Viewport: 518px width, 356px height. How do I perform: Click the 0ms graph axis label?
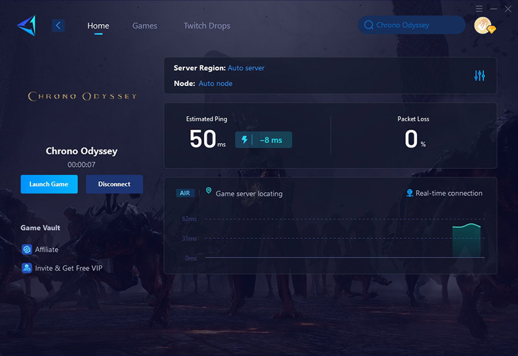coord(190,258)
